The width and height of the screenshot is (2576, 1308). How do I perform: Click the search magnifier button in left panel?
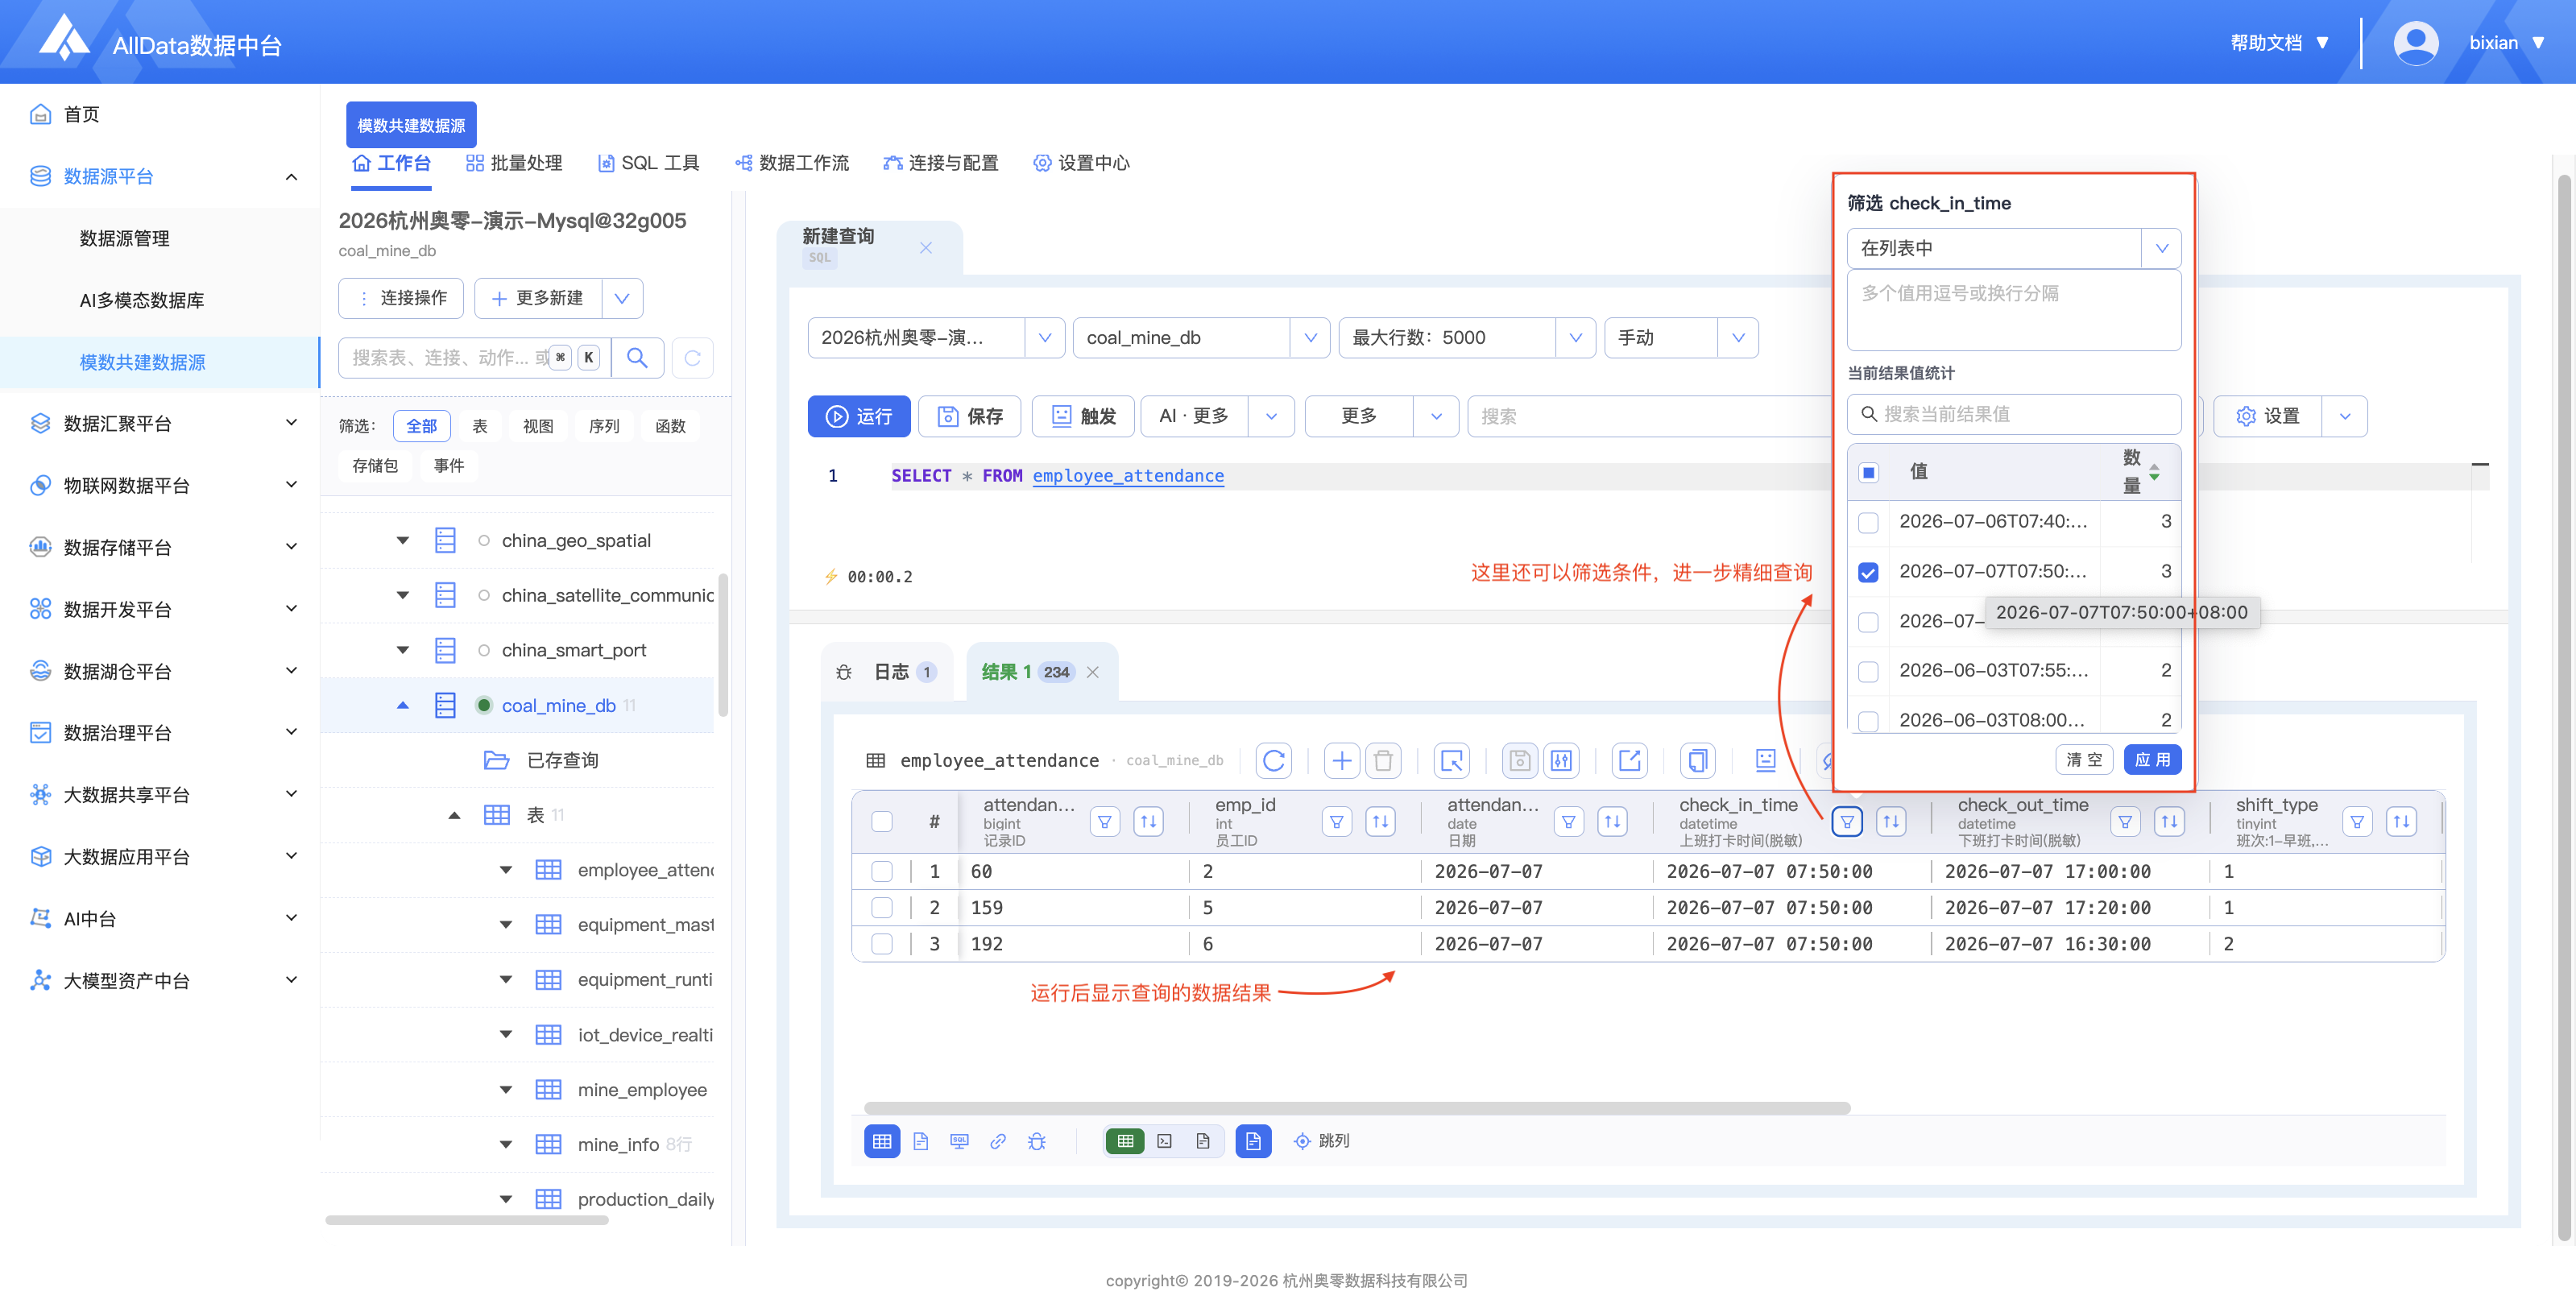pyautogui.click(x=637, y=357)
